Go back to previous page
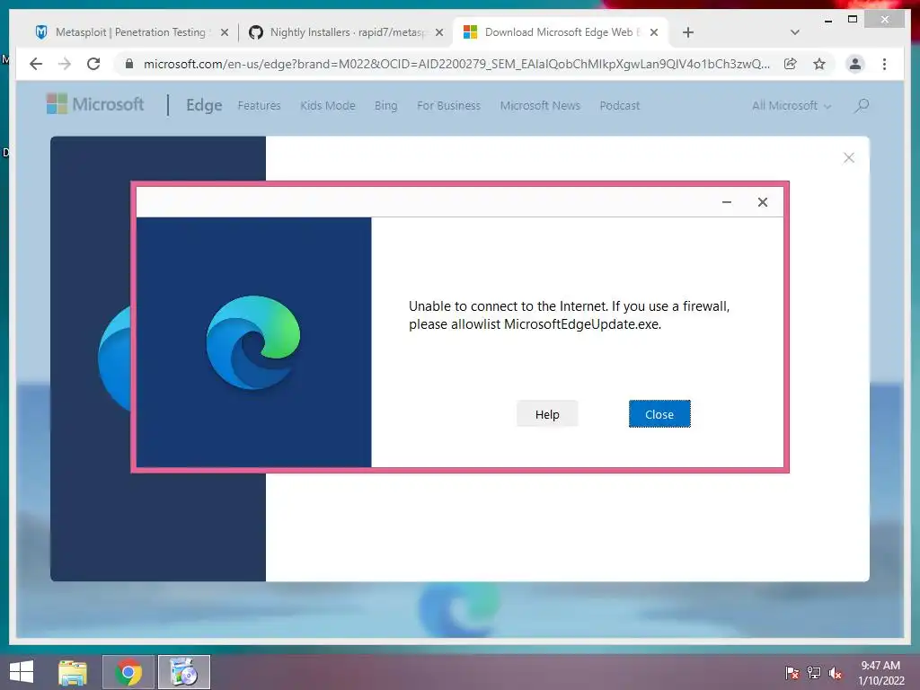920x690 pixels. 36,64
